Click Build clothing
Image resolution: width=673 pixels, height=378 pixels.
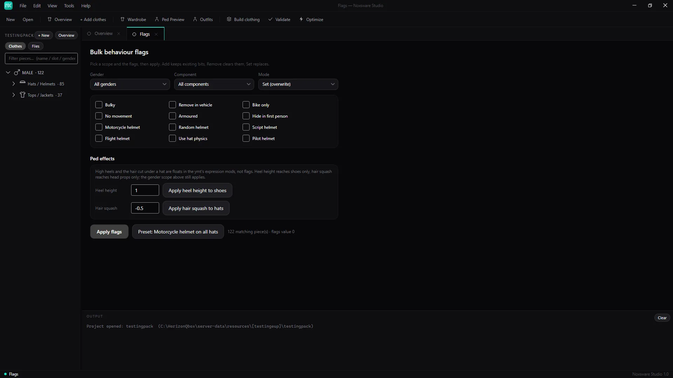point(243,20)
